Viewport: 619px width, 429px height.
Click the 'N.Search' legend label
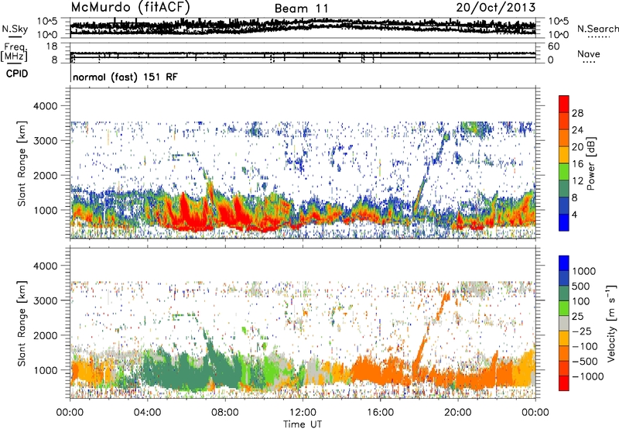pos(597,29)
